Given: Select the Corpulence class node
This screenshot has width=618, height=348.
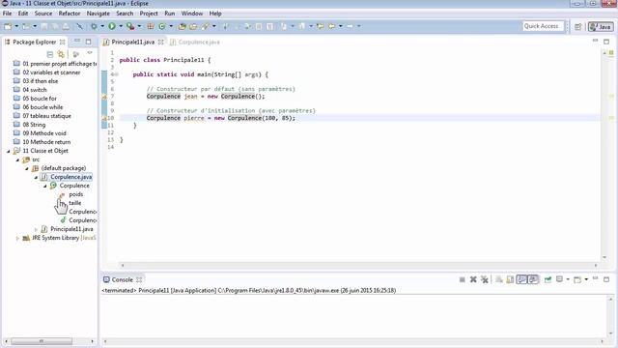Looking at the screenshot, I should click(70, 186).
